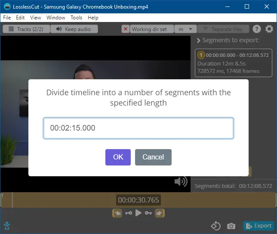
Task: Click the LosslessCut app icon in title bar
Action: click(7, 6)
